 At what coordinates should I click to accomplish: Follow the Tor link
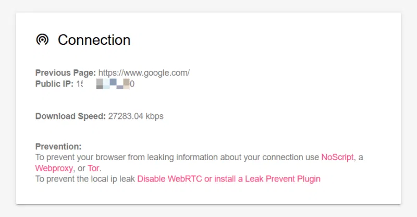93,168
